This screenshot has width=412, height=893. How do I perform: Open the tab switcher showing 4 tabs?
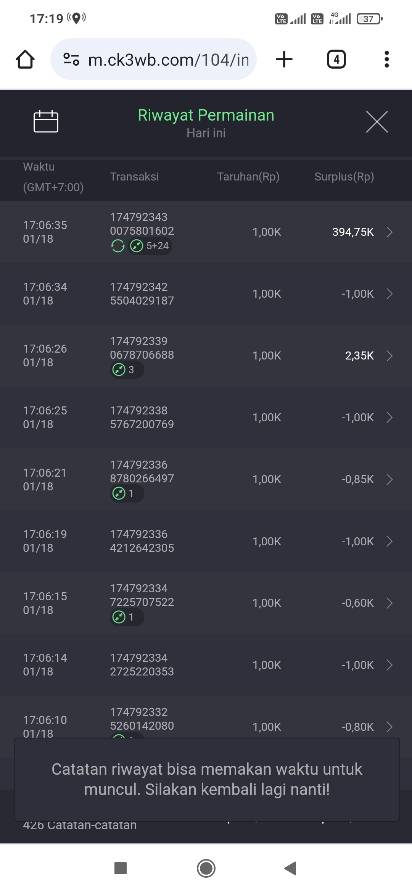tap(336, 60)
